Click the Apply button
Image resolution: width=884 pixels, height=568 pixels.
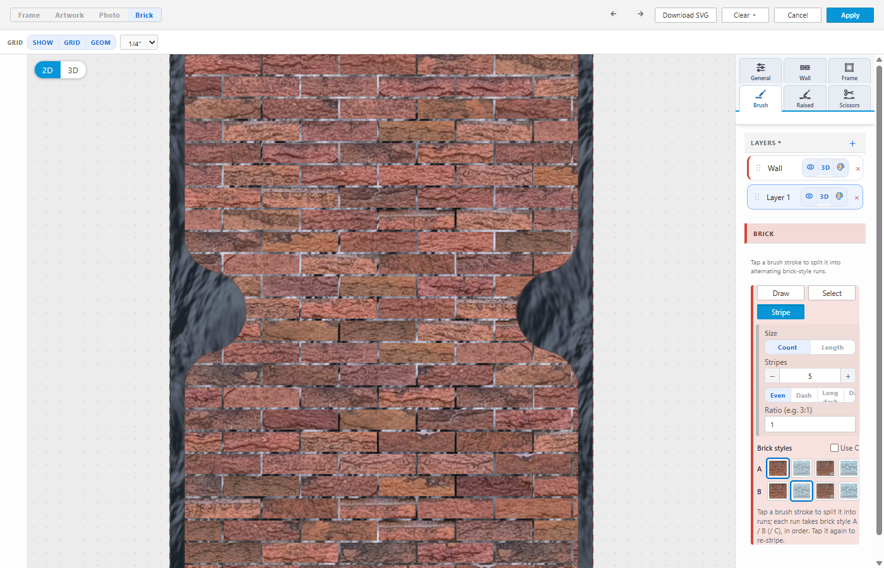pyautogui.click(x=850, y=15)
